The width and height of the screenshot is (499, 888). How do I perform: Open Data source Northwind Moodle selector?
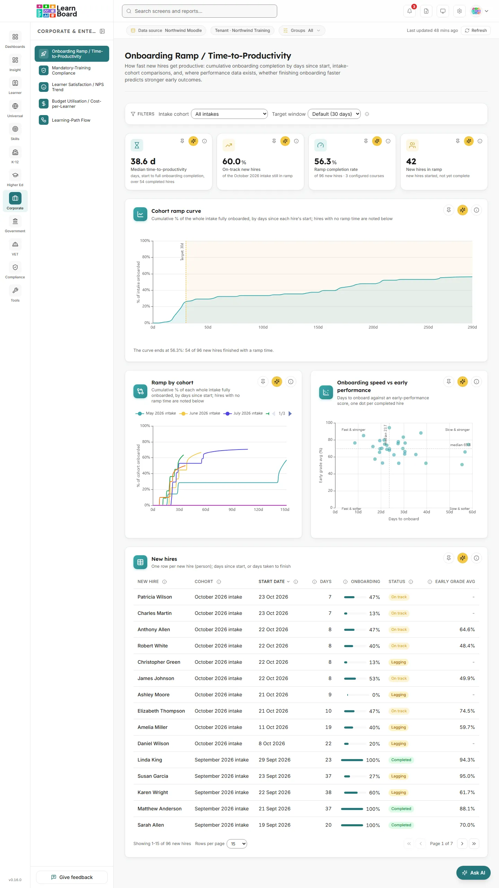pos(166,31)
